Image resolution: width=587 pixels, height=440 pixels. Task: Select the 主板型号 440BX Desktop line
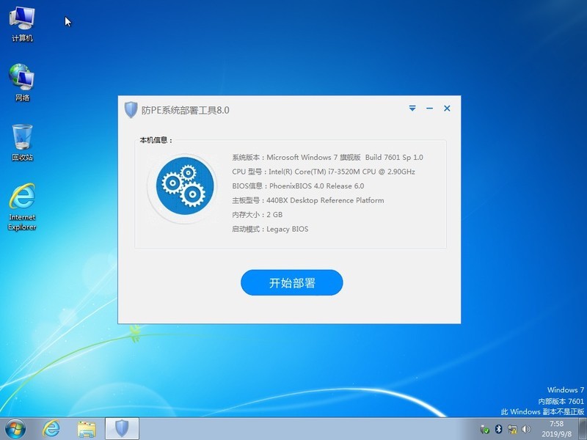tap(307, 200)
